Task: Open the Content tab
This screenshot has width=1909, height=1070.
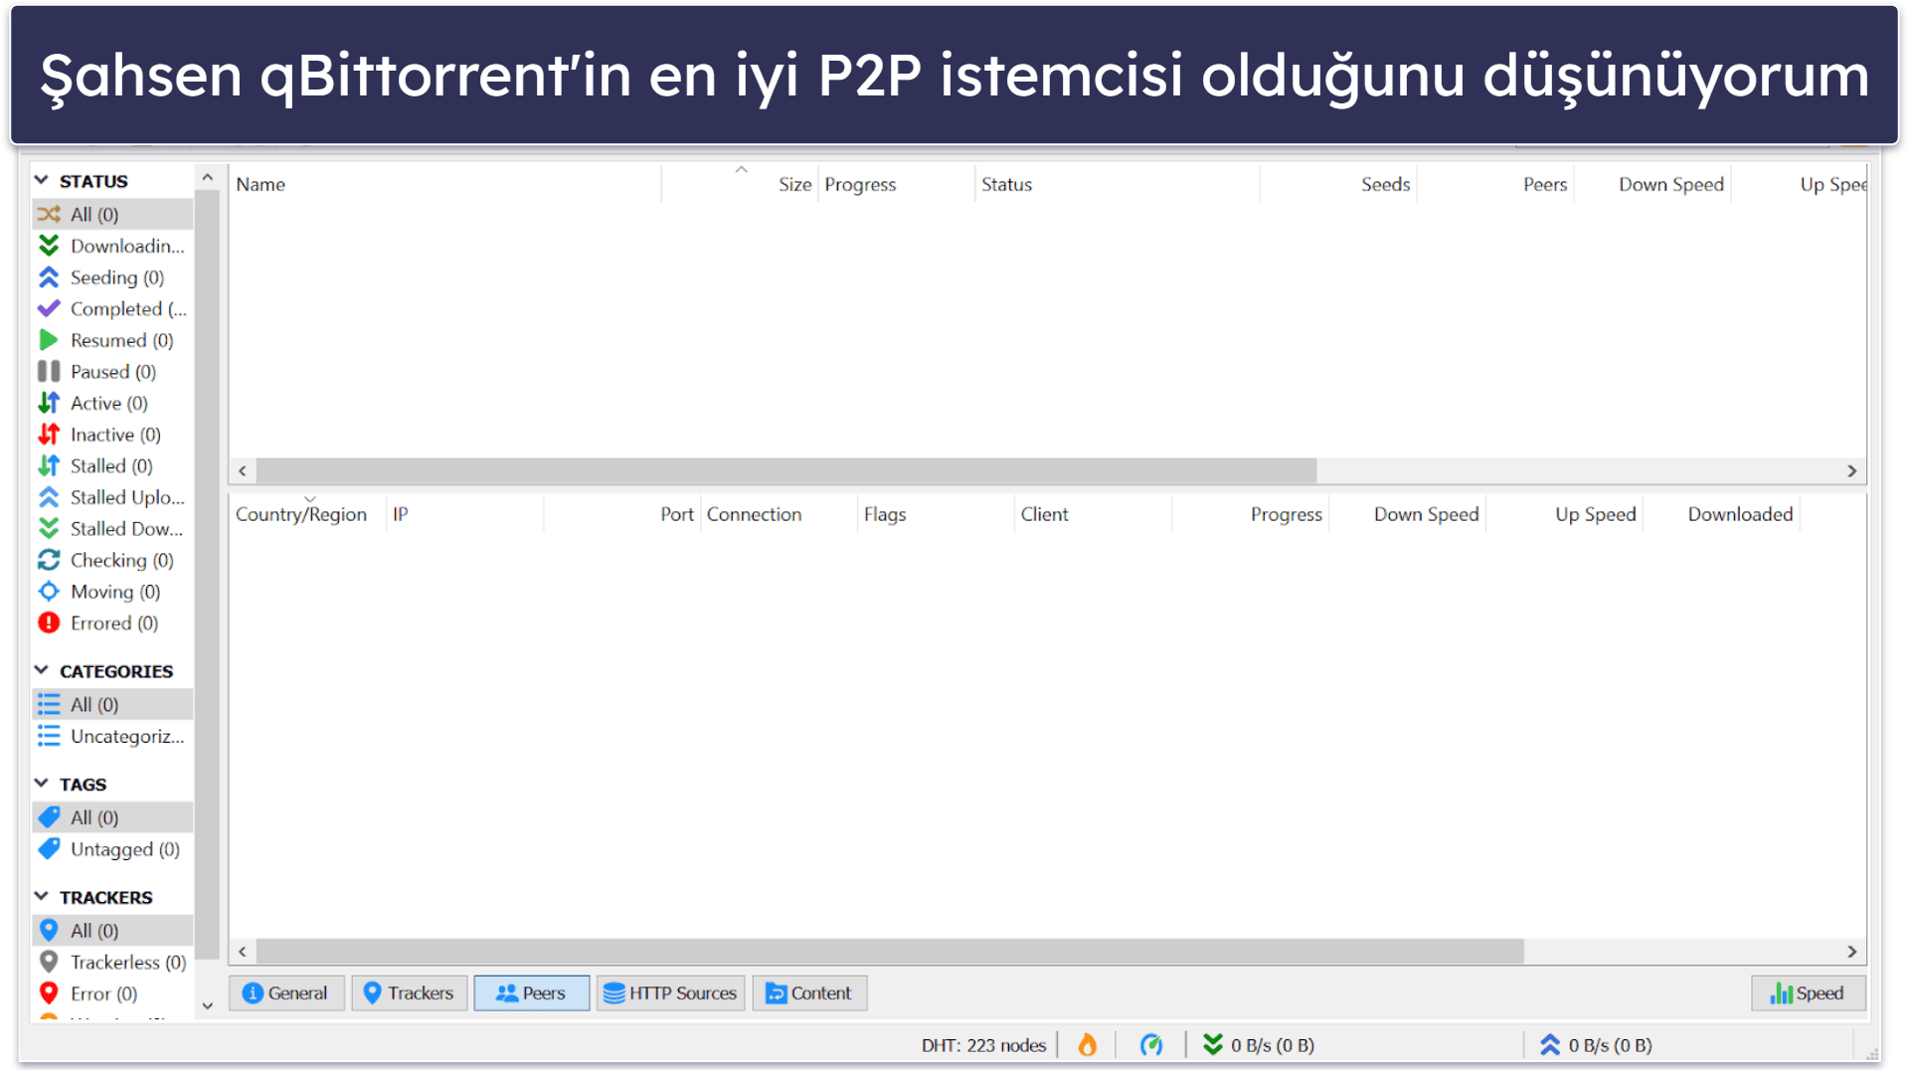Action: [x=809, y=993]
